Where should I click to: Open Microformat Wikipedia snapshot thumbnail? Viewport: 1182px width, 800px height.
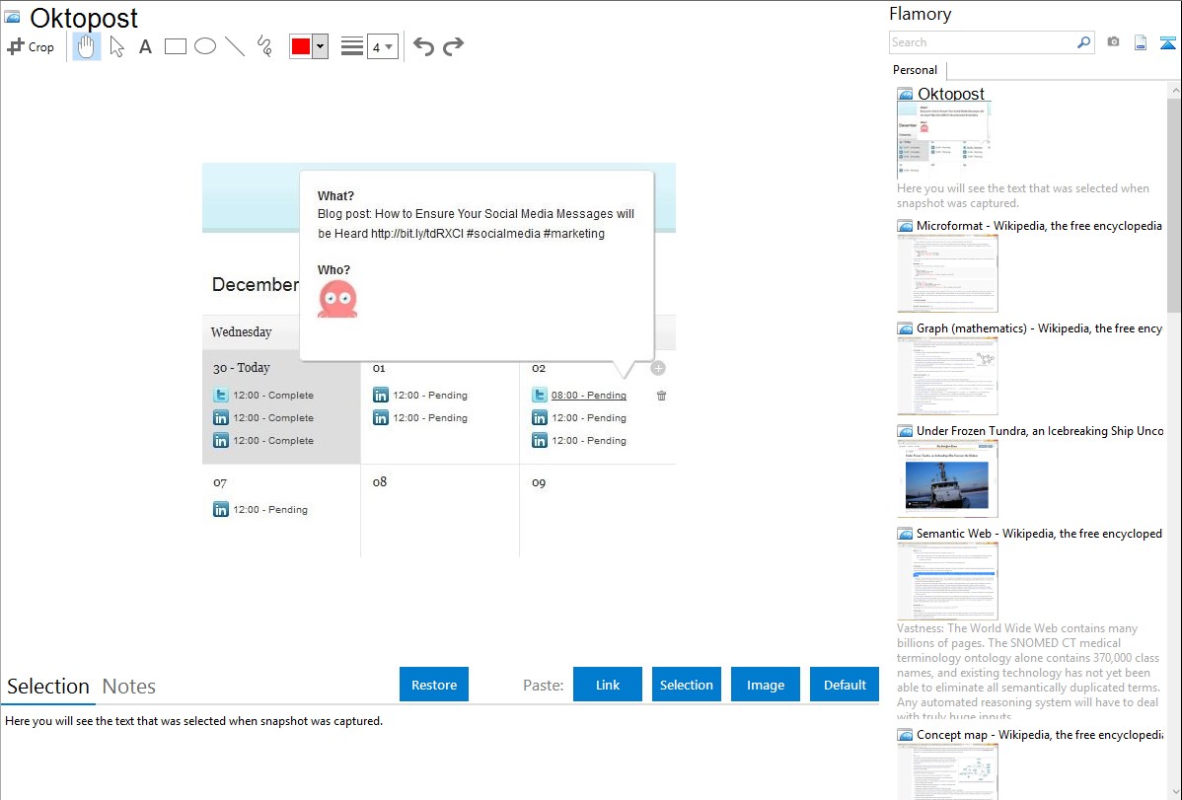[x=947, y=273]
